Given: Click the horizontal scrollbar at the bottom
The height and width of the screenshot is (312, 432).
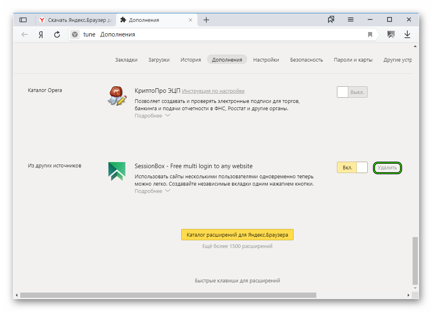Looking at the screenshot, I should click(x=168, y=295).
